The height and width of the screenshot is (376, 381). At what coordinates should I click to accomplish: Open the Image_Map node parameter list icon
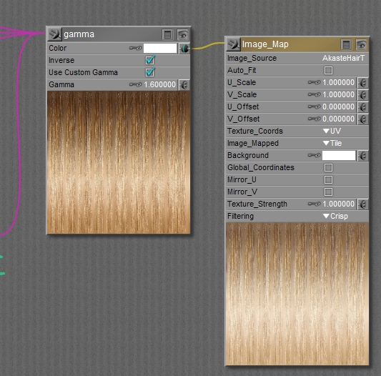(346, 45)
